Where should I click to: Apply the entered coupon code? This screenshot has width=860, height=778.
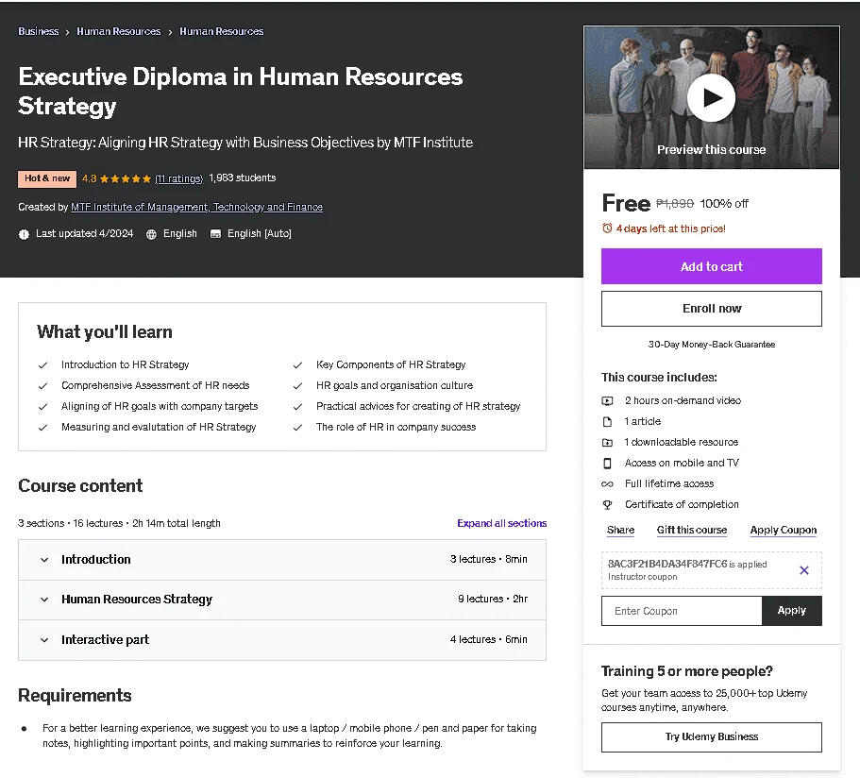click(791, 610)
